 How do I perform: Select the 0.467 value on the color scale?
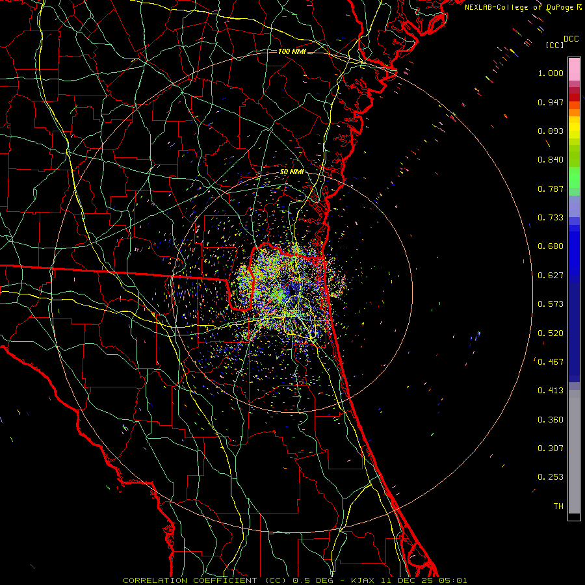pos(551,362)
